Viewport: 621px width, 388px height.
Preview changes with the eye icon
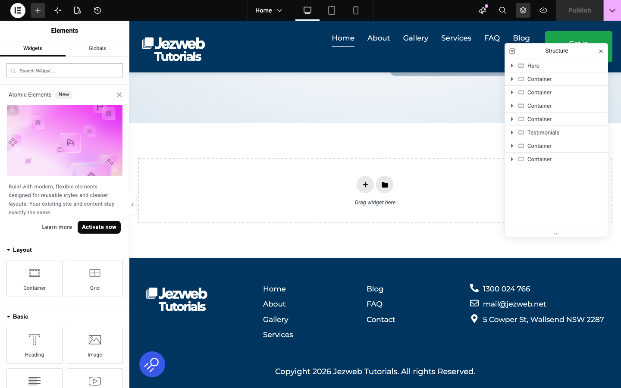543,10
